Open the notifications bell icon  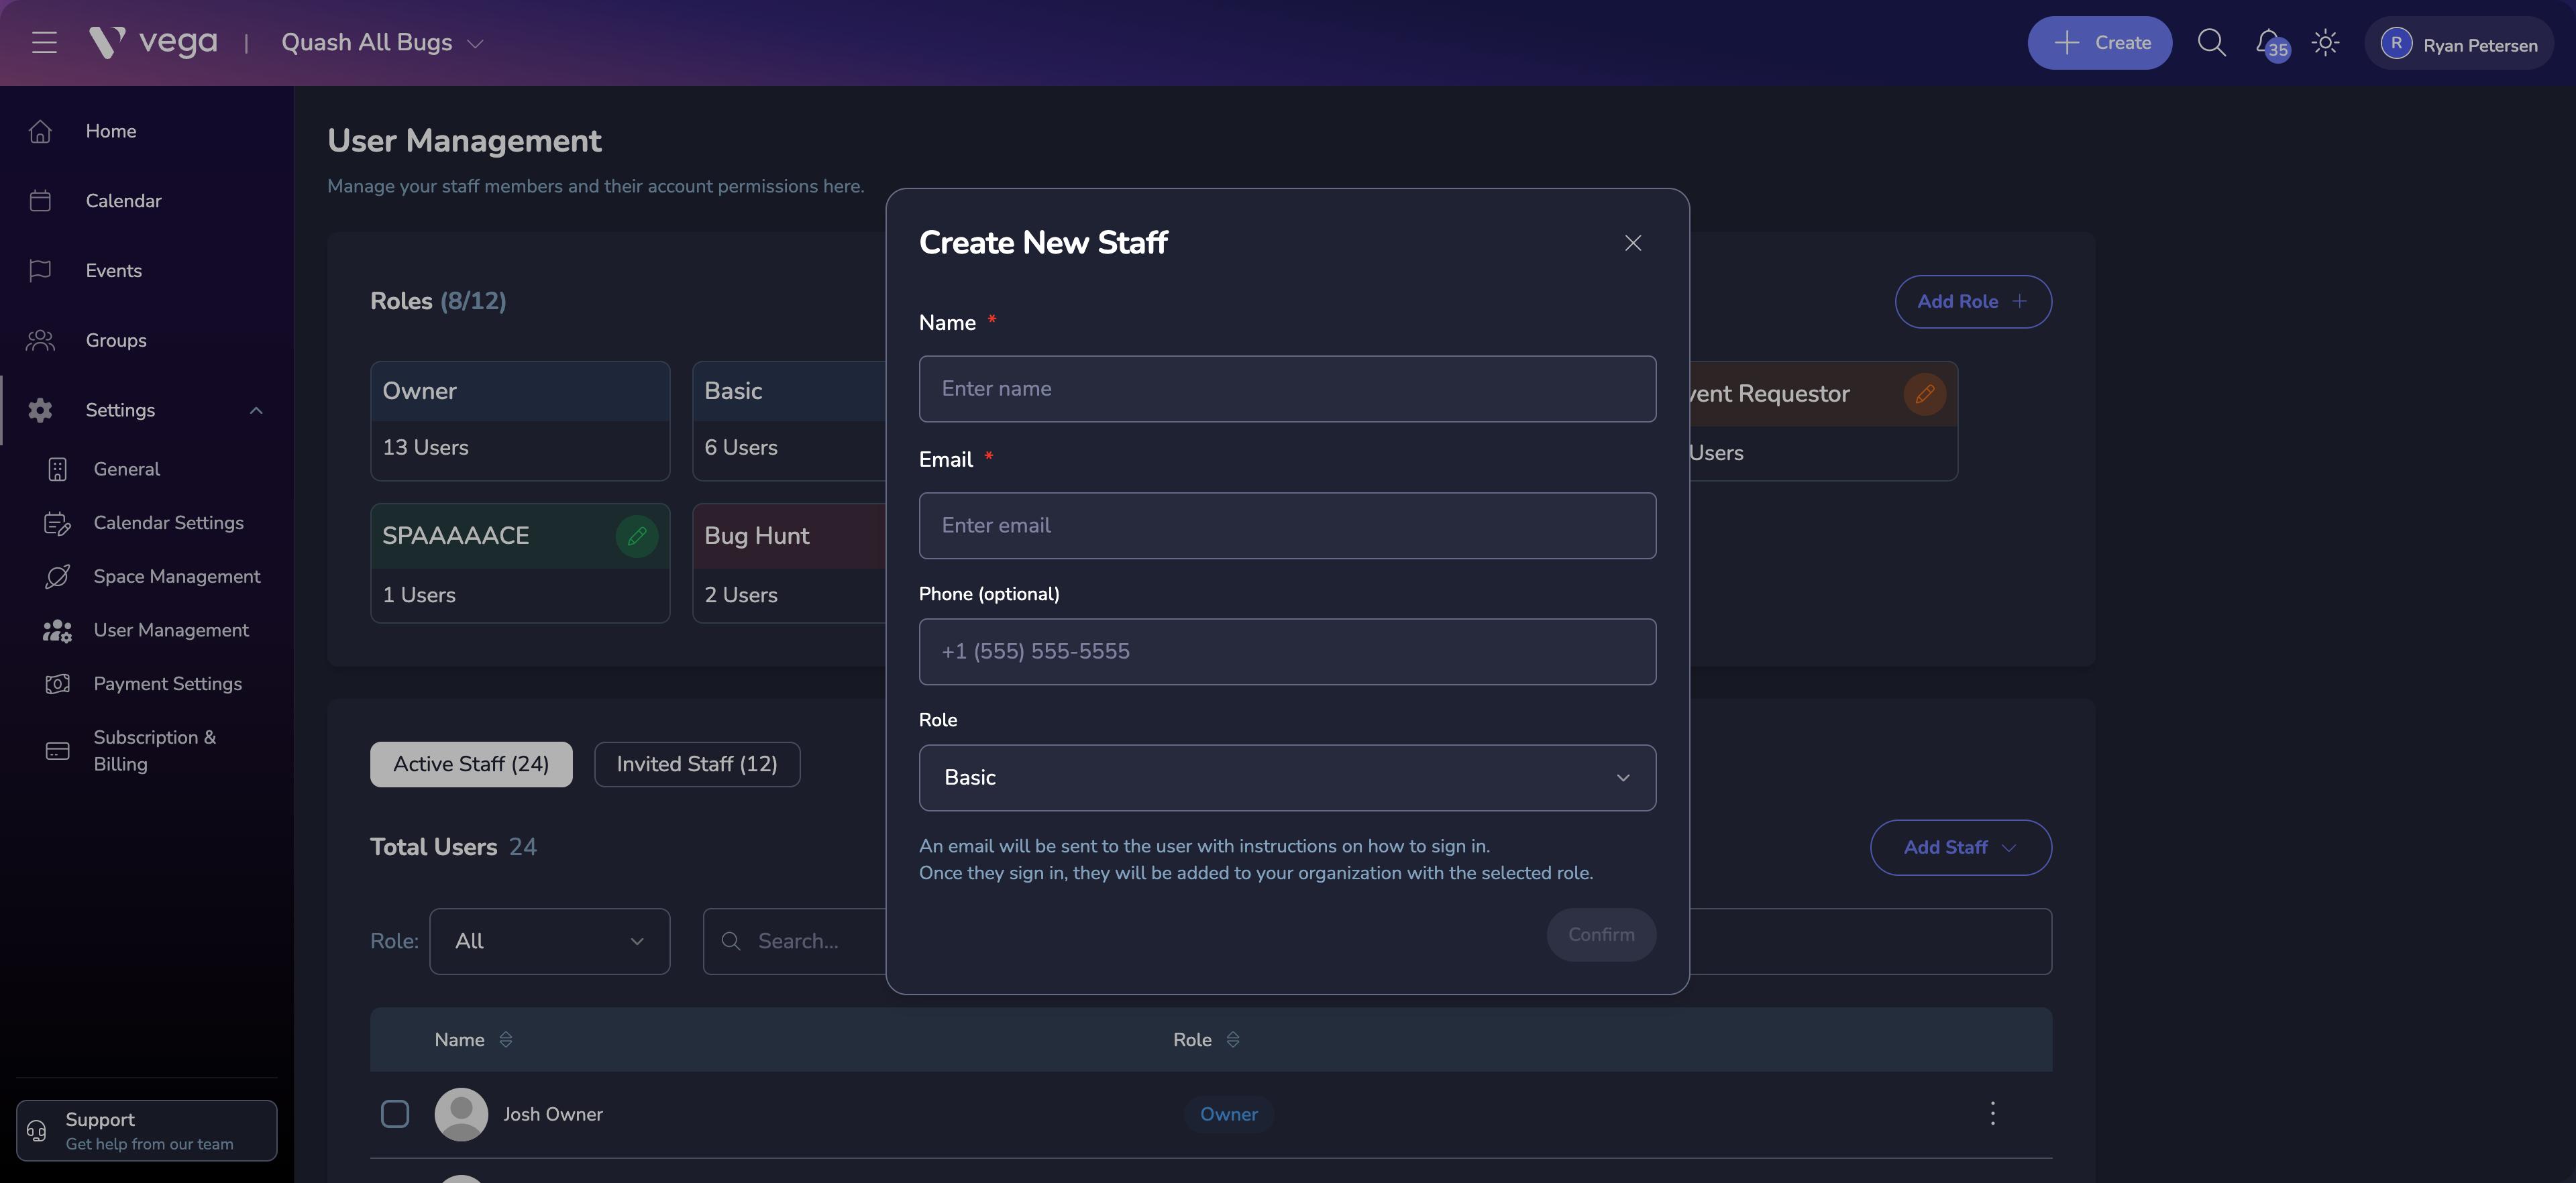click(2268, 42)
